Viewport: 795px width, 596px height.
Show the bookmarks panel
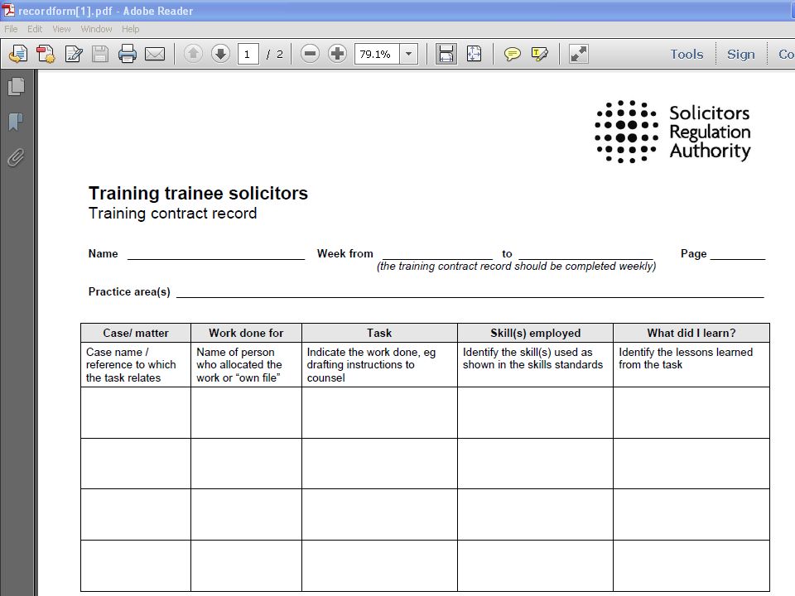17,122
